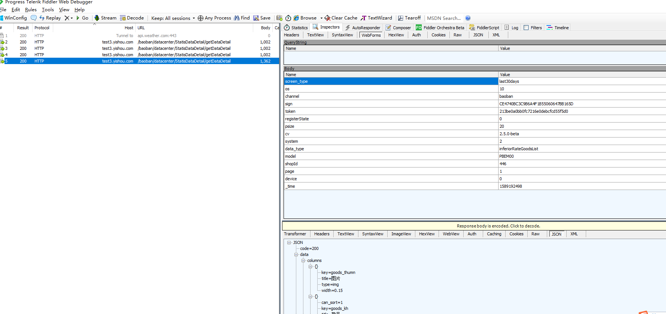Click the camera screenshot icon

279,18
